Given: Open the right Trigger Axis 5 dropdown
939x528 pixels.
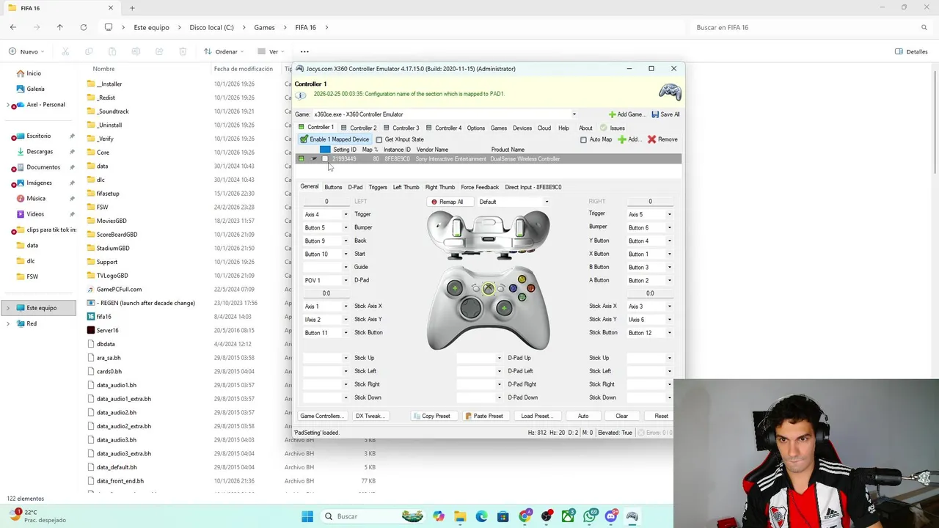Looking at the screenshot, I should pos(669,215).
